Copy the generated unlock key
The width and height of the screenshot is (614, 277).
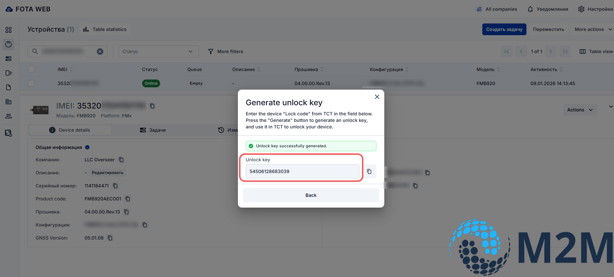point(369,171)
